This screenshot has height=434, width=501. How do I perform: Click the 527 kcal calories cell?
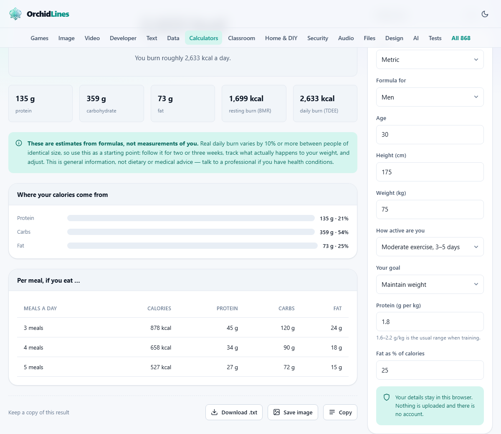161,367
